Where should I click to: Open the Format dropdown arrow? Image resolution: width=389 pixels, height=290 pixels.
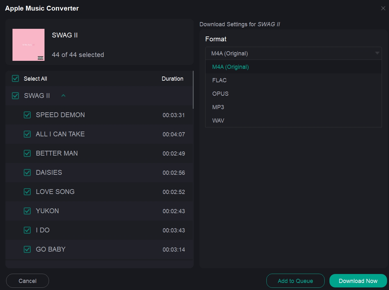[377, 53]
